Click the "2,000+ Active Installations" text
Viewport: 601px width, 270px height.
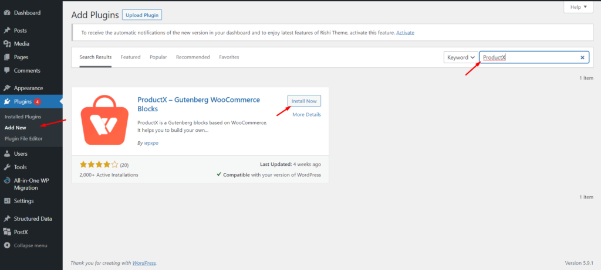(109, 175)
